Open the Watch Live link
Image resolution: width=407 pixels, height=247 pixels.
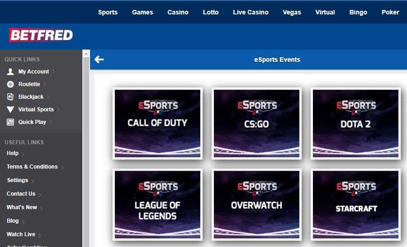click(x=21, y=234)
